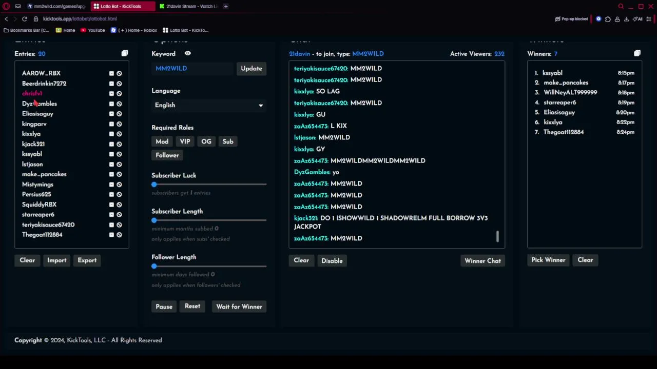This screenshot has height=369, width=657.
Task: Ban kixxlya using the ban icon
Action: tap(119, 134)
